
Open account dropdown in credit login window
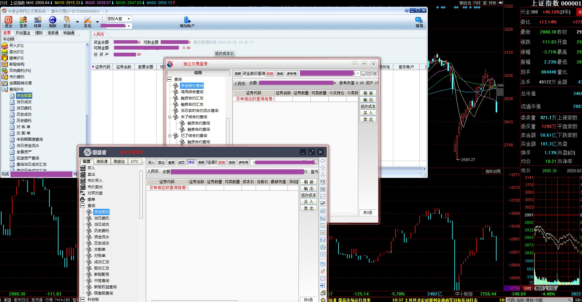[x=358, y=73]
